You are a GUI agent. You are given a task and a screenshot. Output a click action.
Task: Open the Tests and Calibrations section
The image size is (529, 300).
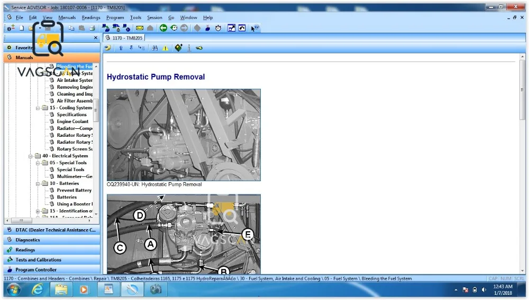point(52,260)
